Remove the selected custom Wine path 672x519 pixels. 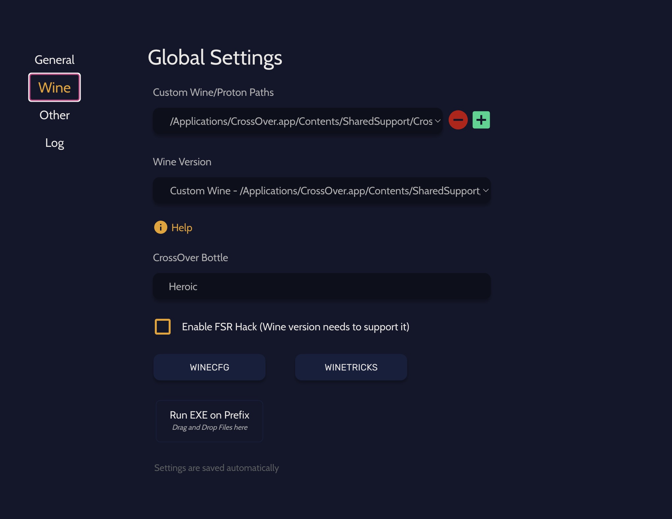(458, 120)
